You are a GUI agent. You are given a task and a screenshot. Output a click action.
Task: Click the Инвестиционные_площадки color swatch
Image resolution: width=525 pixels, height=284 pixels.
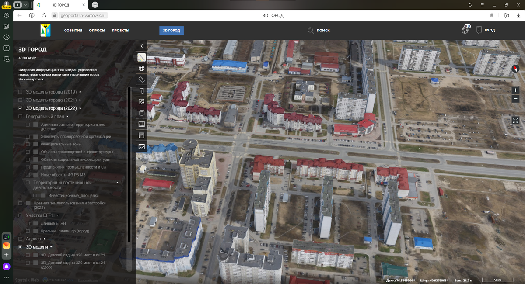[43, 195]
